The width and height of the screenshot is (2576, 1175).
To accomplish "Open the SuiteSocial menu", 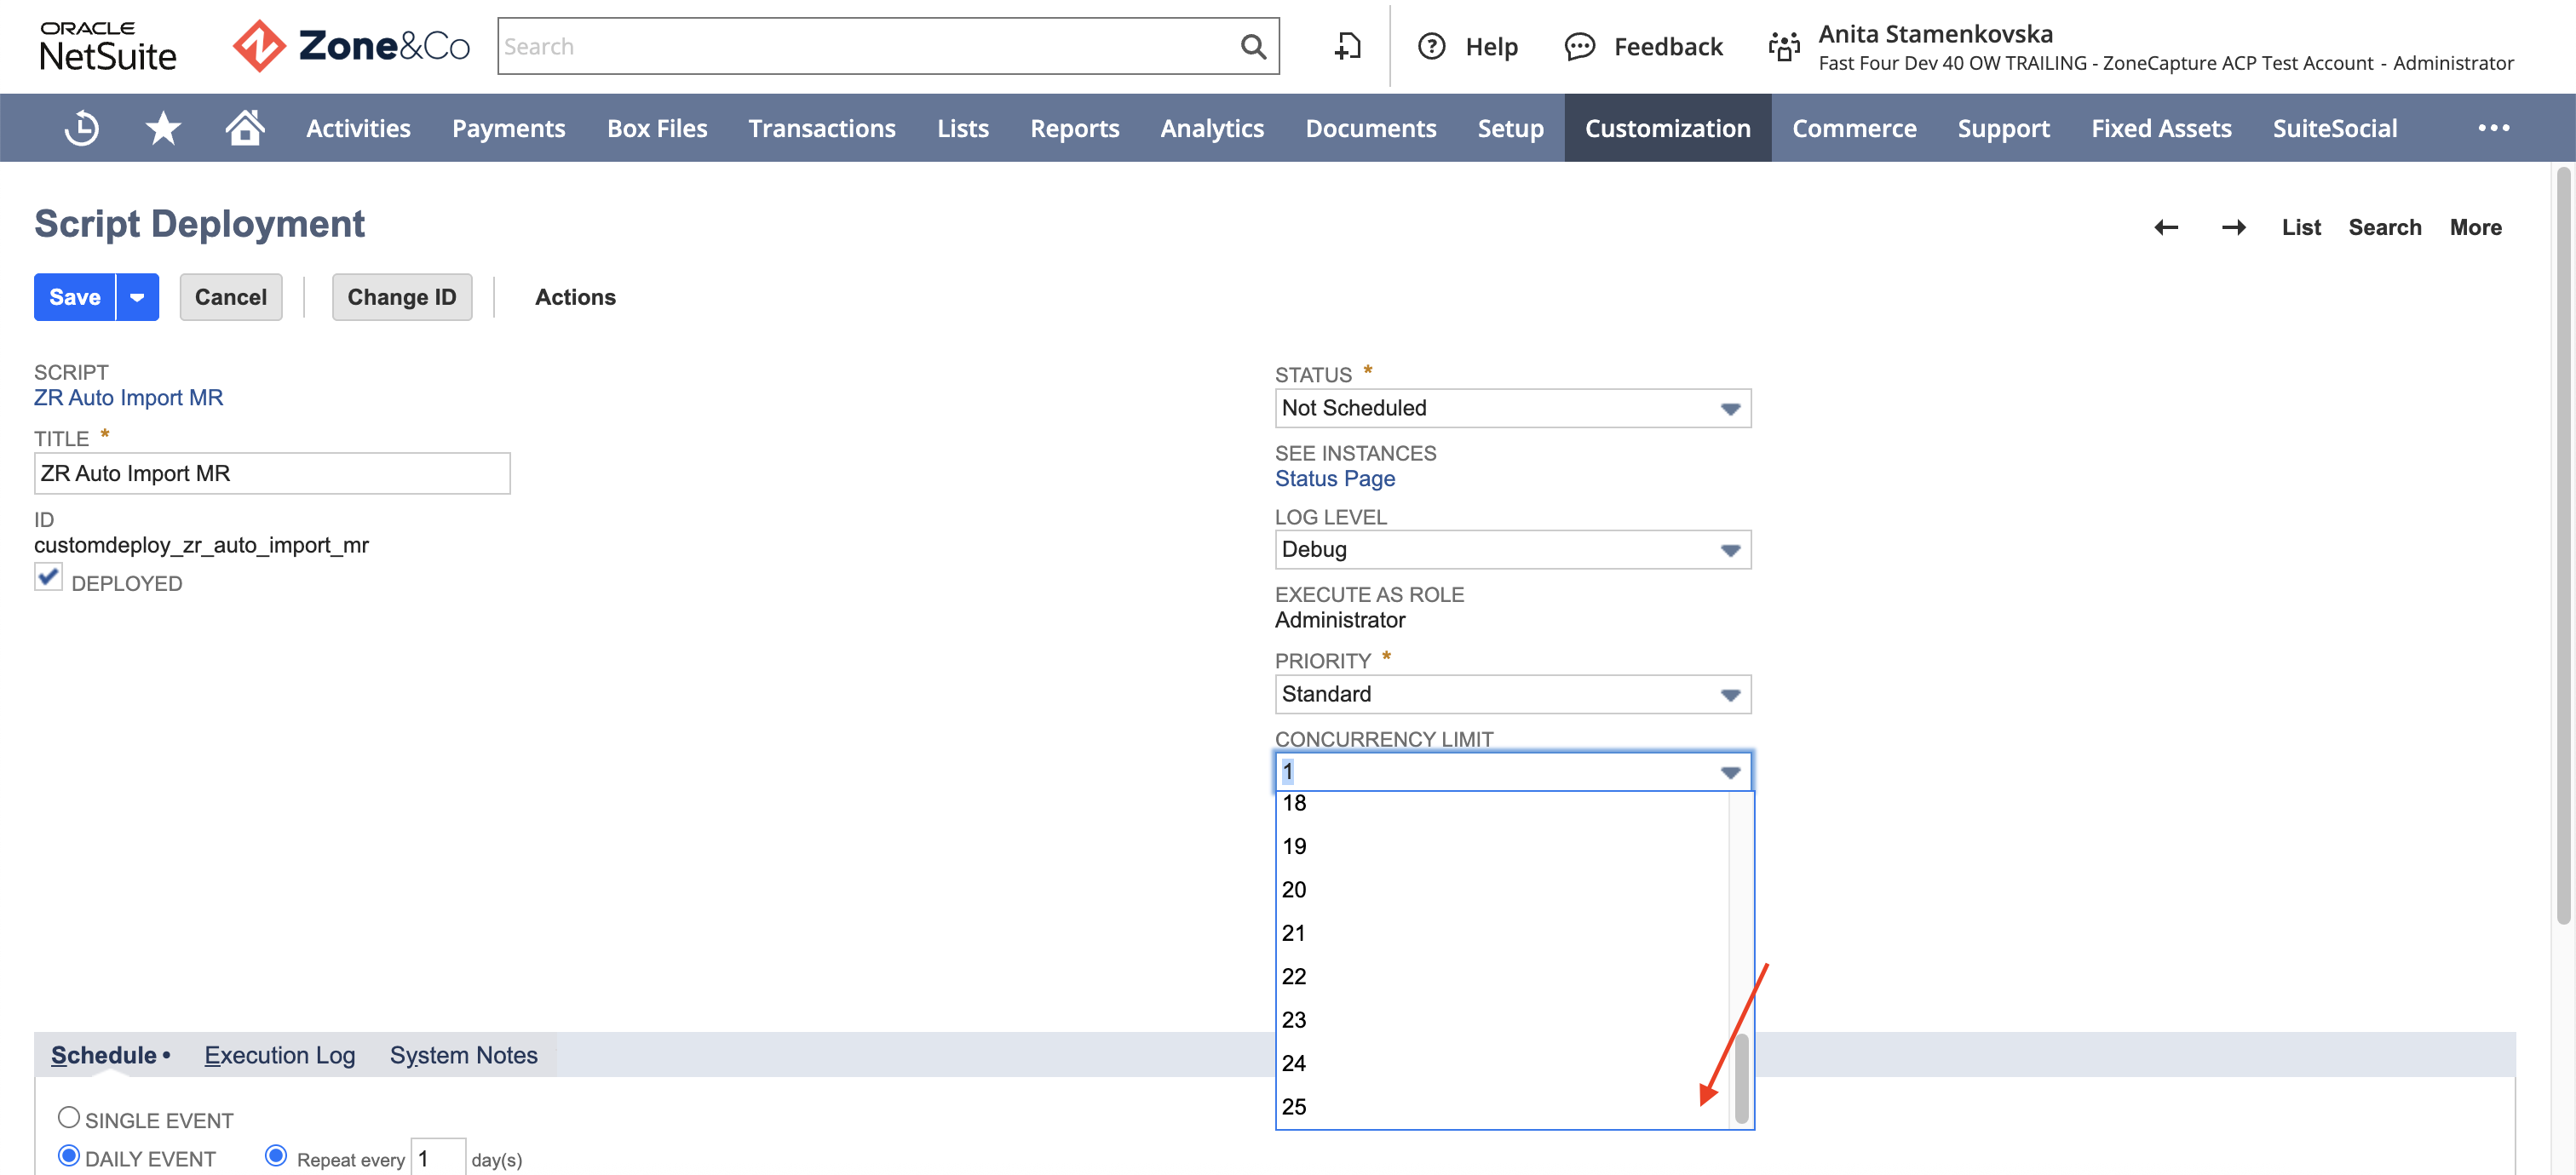I will click(2334, 128).
